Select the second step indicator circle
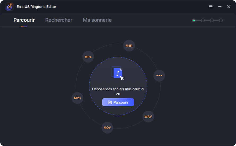 [x=203, y=20]
